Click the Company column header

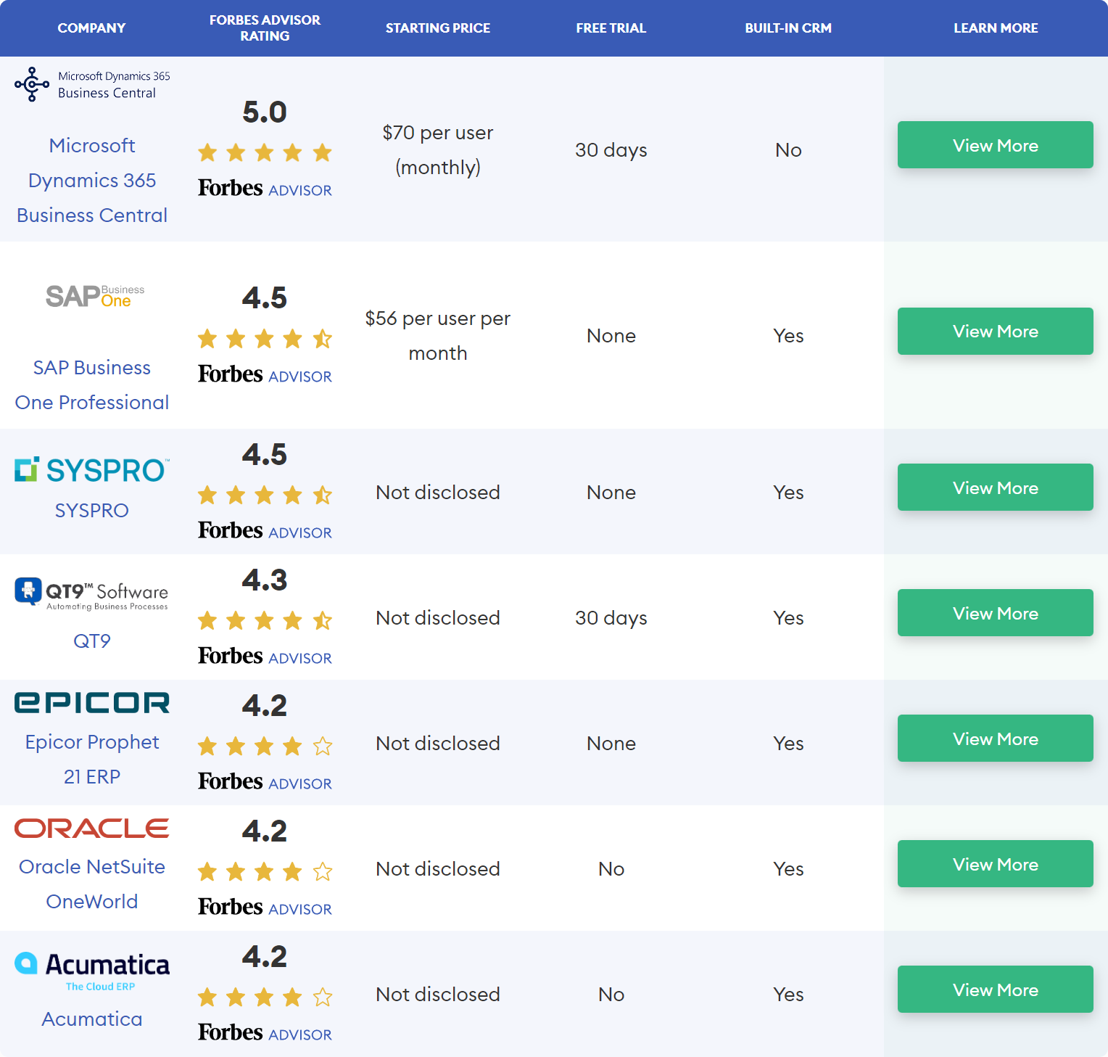pyautogui.click(x=91, y=28)
